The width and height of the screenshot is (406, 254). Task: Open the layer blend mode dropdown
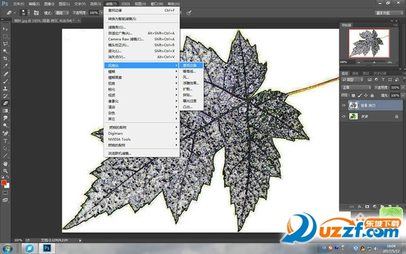357,87
